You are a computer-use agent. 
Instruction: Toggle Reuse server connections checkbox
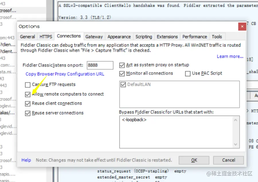(28, 113)
